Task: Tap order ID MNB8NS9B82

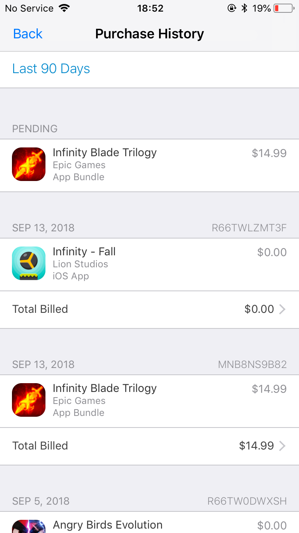Action: pyautogui.click(x=252, y=365)
